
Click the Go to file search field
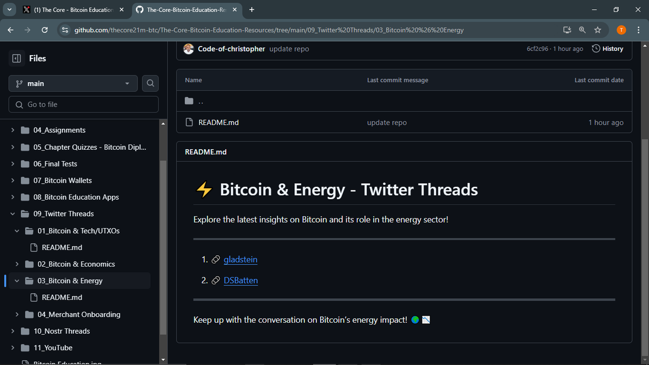click(84, 104)
